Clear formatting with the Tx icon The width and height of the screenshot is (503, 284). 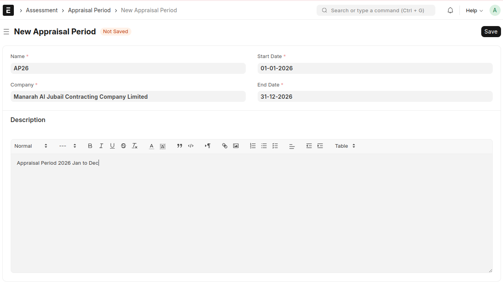coord(135,146)
